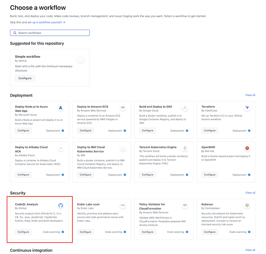This screenshot has height=254, width=266.
Task: Click the Google Cloud icon for GKE workflow
Action: click(185, 108)
